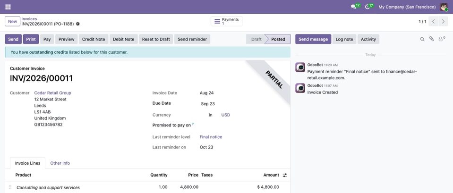Viewport: 453px width, 193px height.
Task: Click the OdooBot name on 11:23 AM message
Action: (x=315, y=65)
